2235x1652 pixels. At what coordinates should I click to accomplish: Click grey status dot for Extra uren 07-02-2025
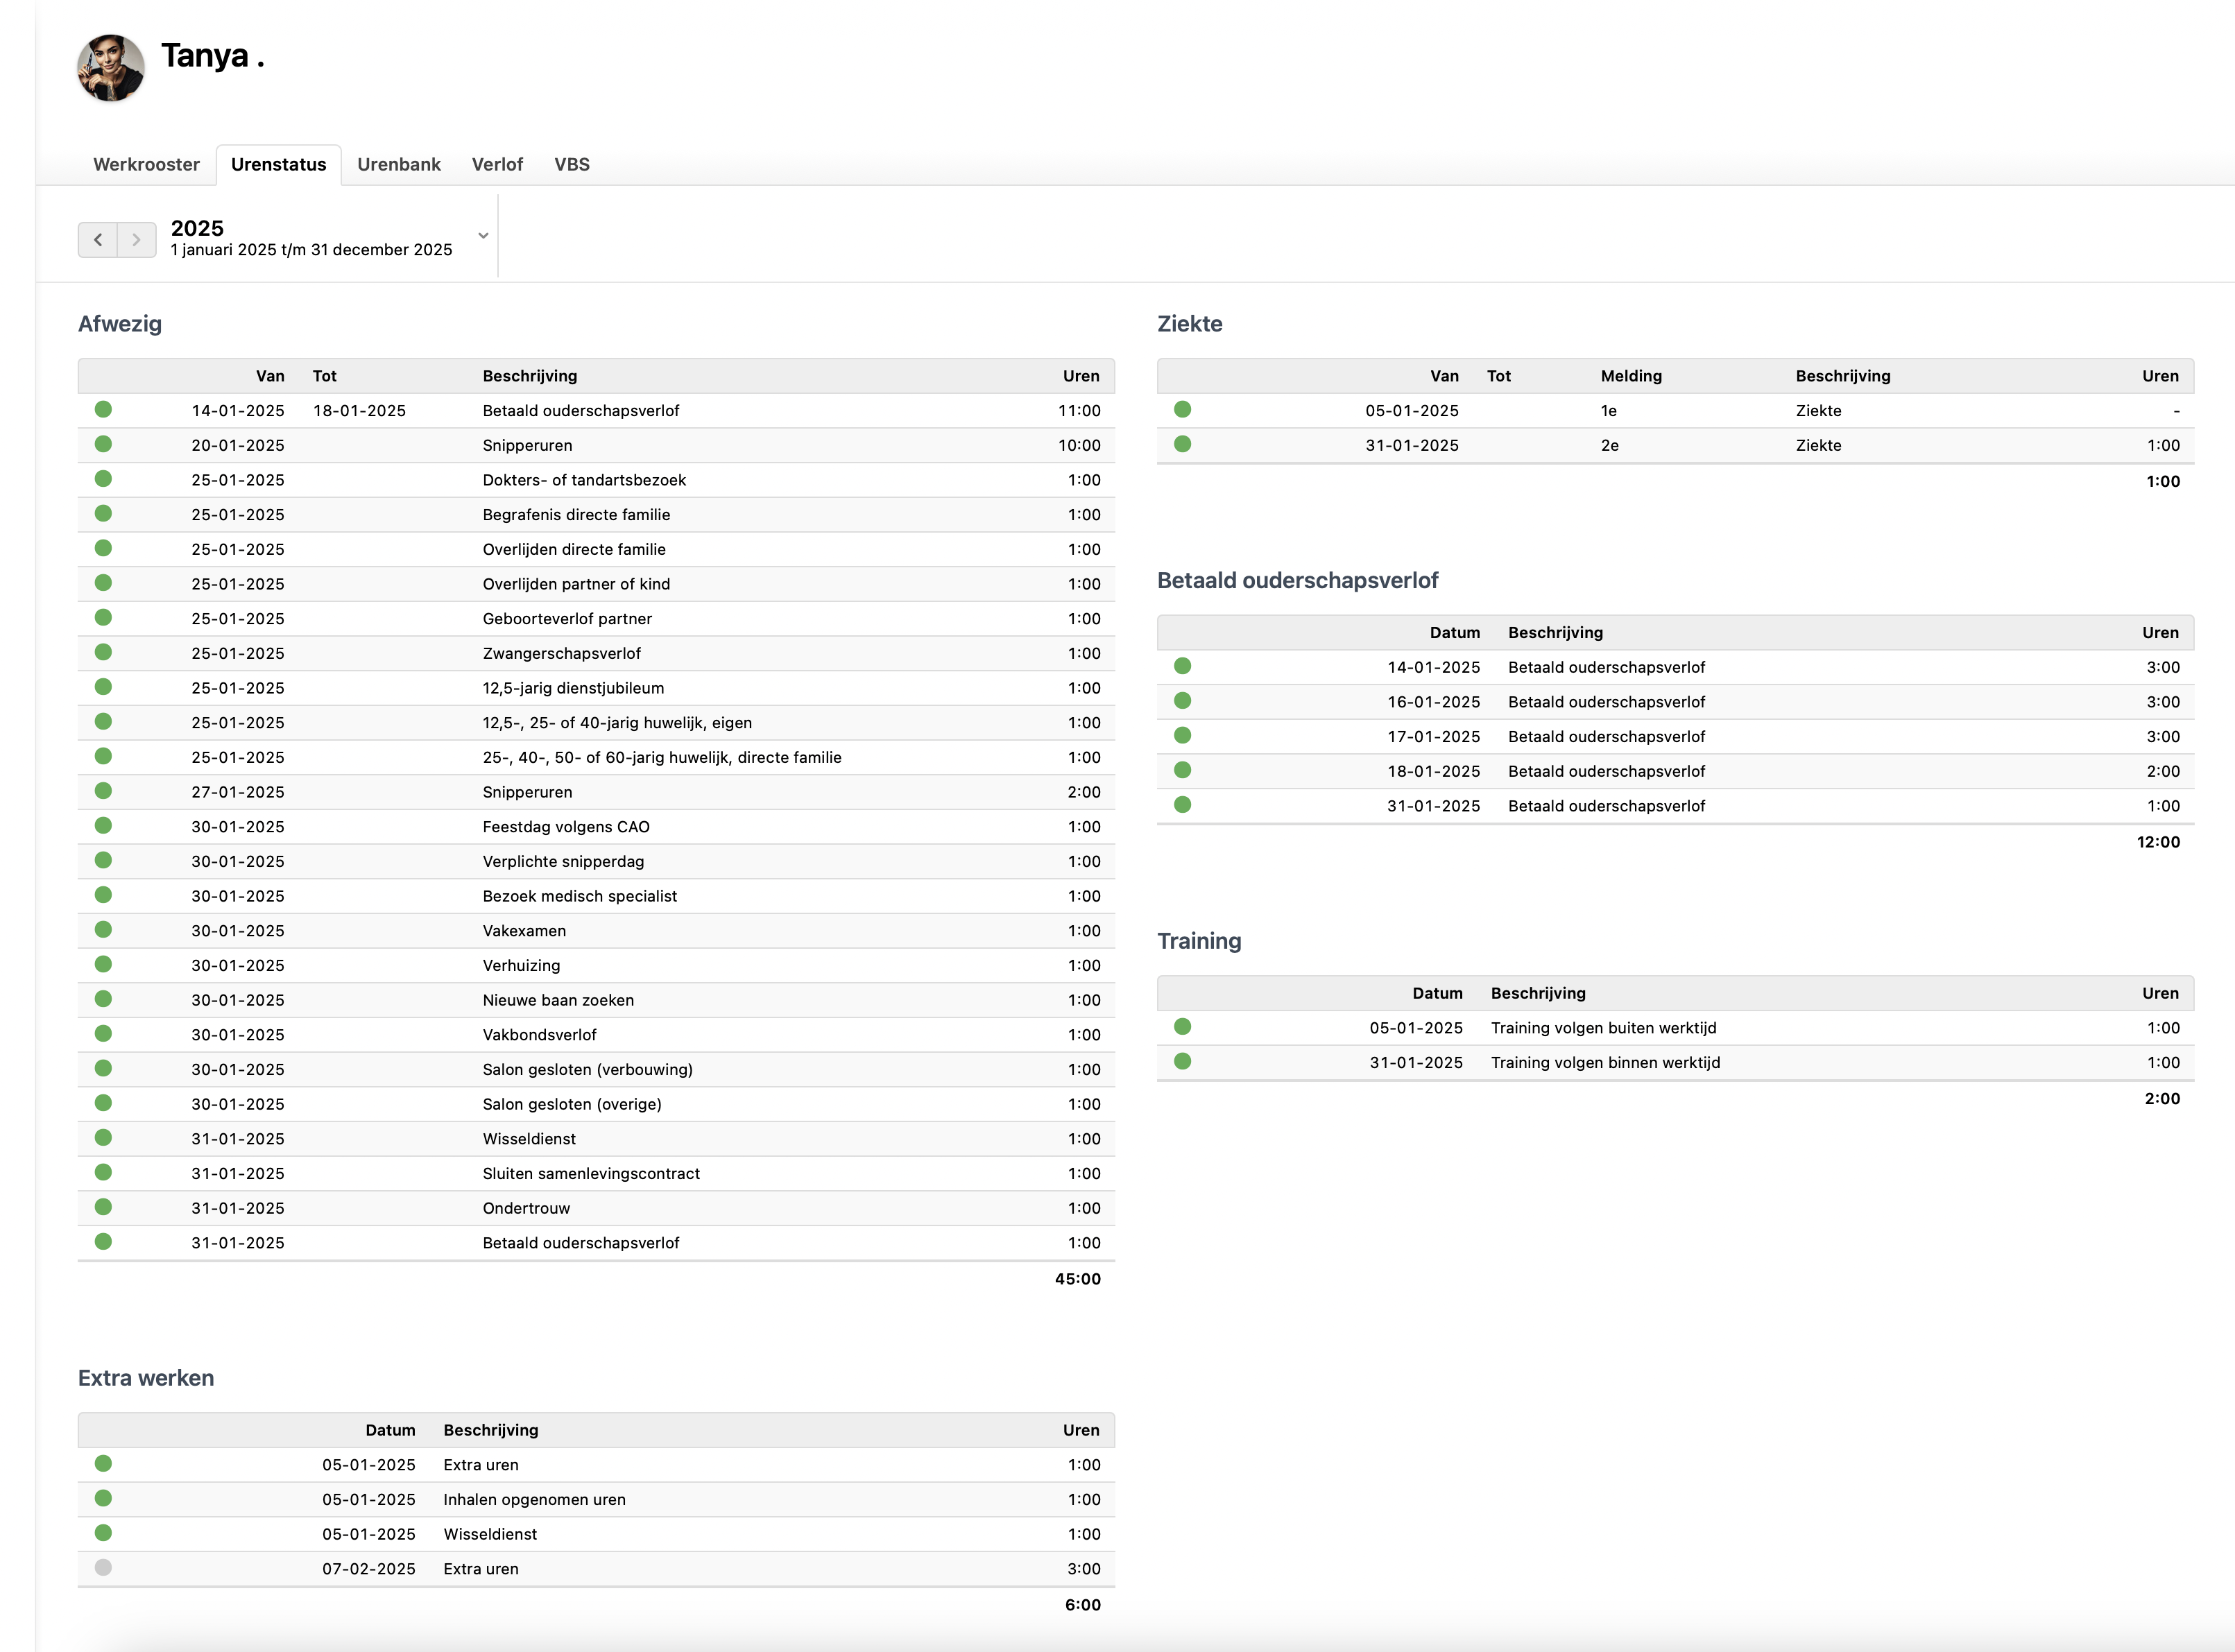click(x=103, y=1567)
